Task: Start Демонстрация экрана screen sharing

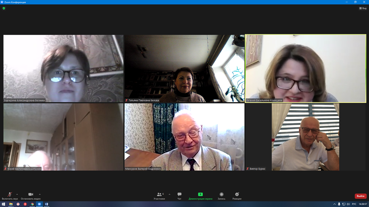Action: tap(200, 196)
